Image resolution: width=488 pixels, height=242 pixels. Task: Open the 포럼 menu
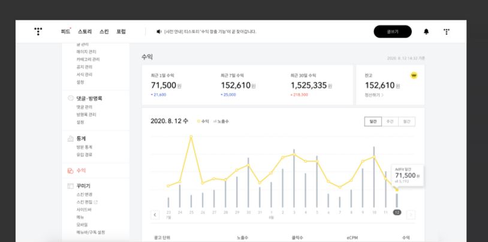click(x=121, y=32)
